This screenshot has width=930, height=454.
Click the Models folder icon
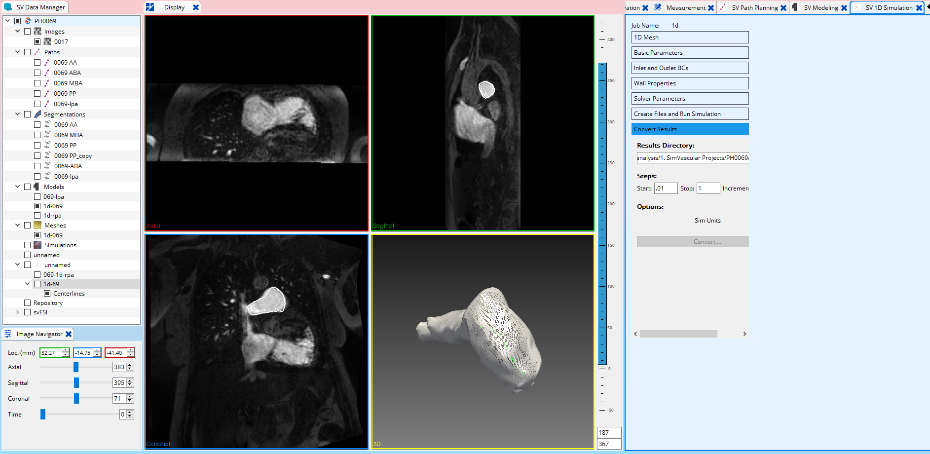(x=37, y=187)
